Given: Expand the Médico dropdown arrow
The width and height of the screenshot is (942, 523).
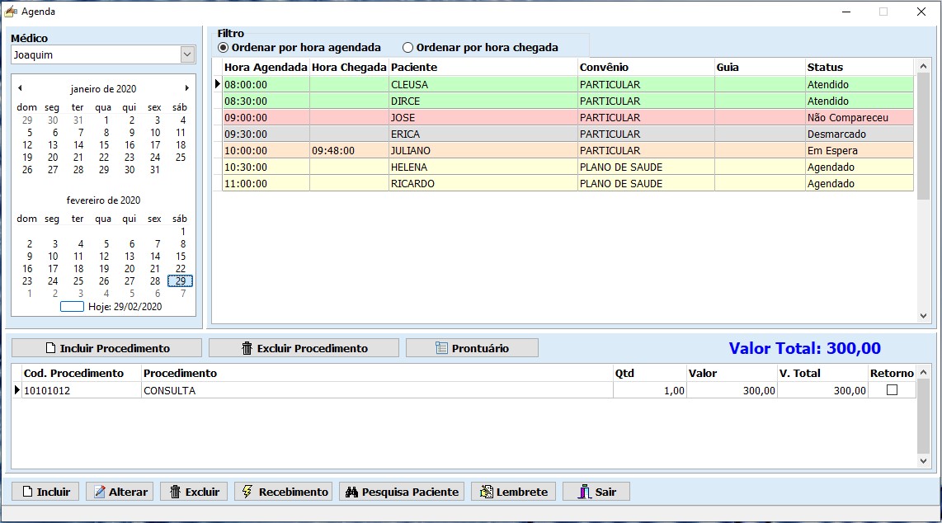Looking at the screenshot, I should 187,54.
